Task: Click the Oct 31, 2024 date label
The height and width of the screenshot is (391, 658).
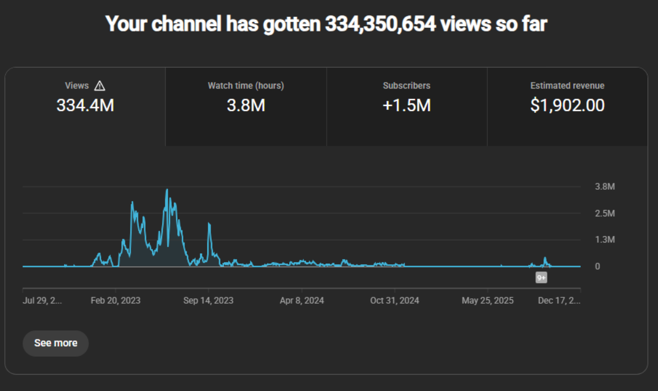Action: [x=394, y=301]
